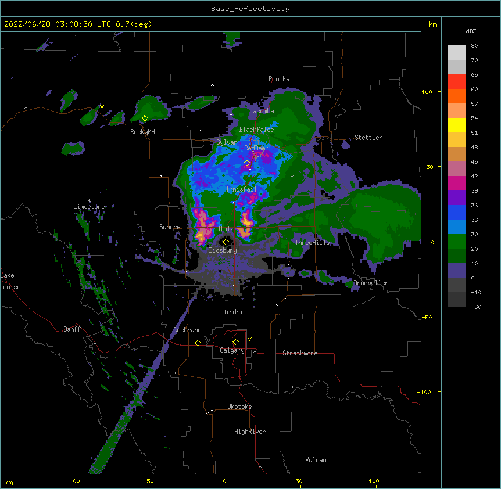Image resolution: width=501 pixels, height=489 pixels.
Task: Click the yellow v marker east of Calgary
Action: tap(249, 339)
